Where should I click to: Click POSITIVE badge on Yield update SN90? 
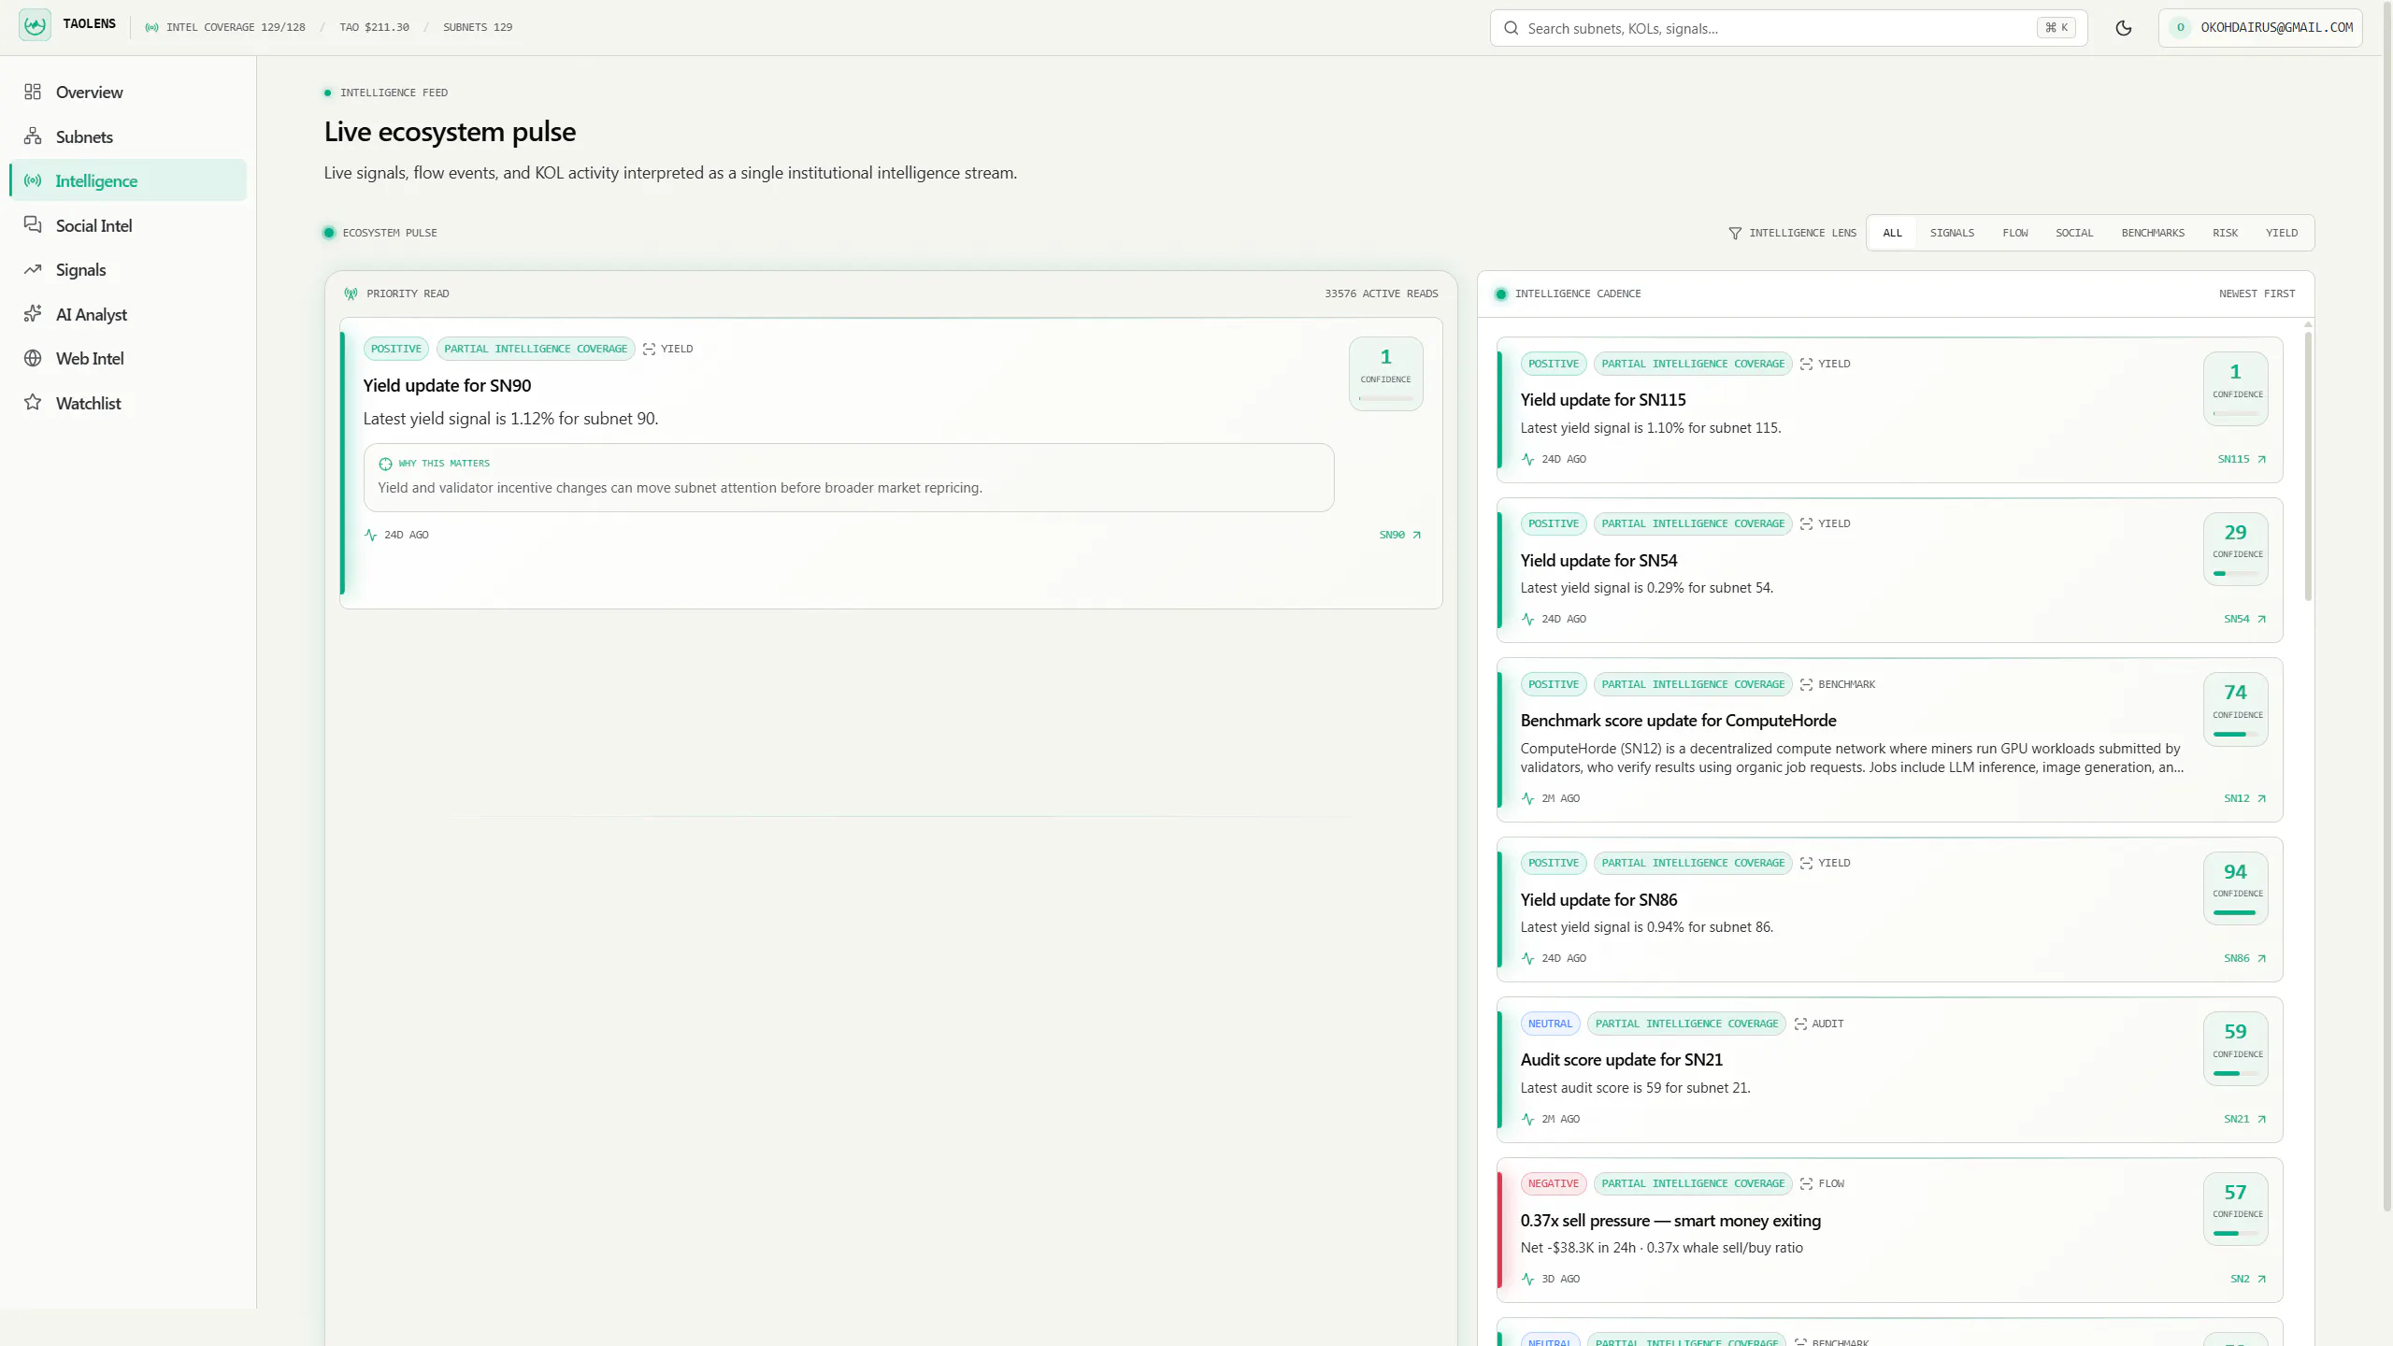click(x=395, y=349)
